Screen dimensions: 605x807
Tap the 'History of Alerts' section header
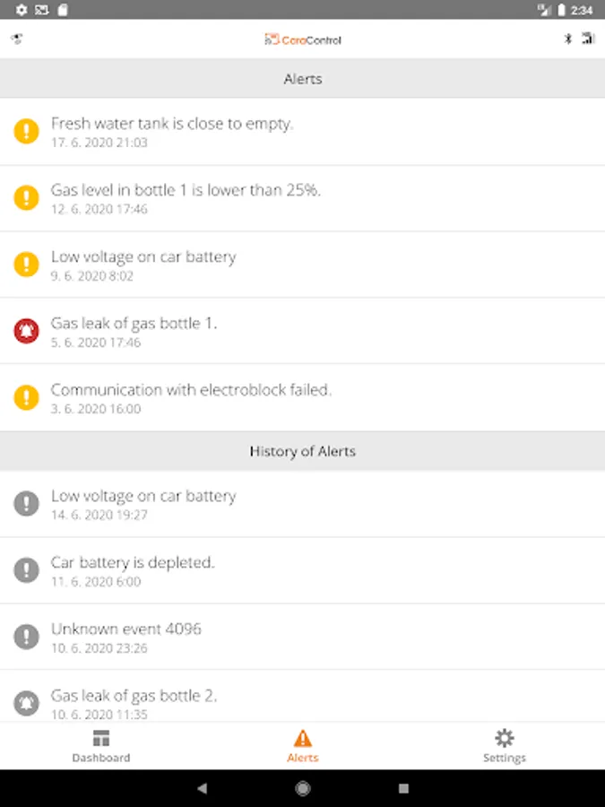(302, 451)
